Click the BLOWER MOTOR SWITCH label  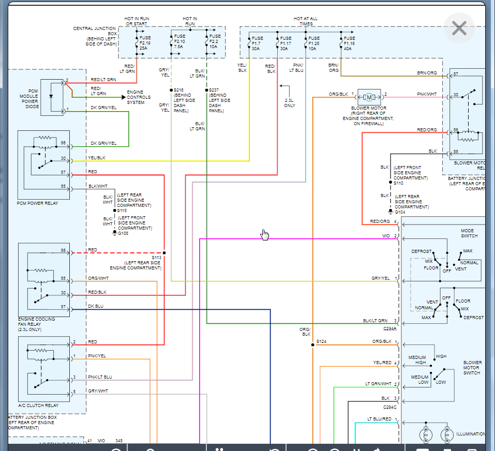(x=471, y=368)
